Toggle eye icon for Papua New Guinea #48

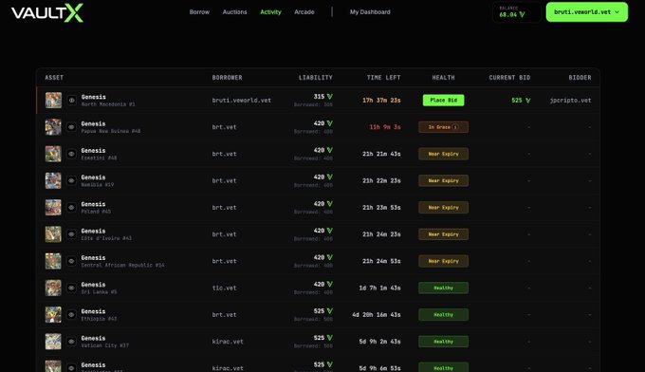coord(71,127)
